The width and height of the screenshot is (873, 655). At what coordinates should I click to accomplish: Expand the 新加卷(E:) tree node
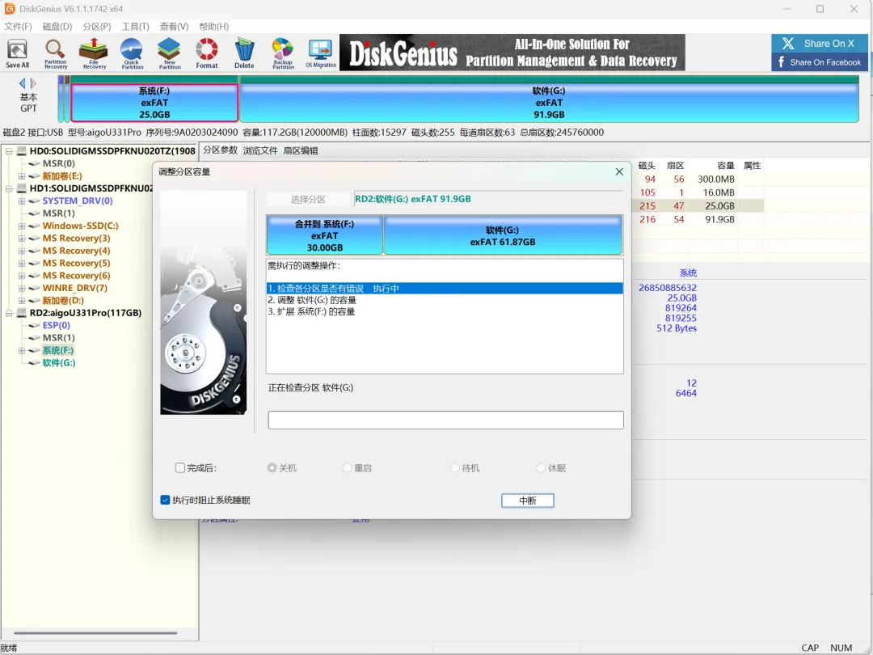[22, 176]
